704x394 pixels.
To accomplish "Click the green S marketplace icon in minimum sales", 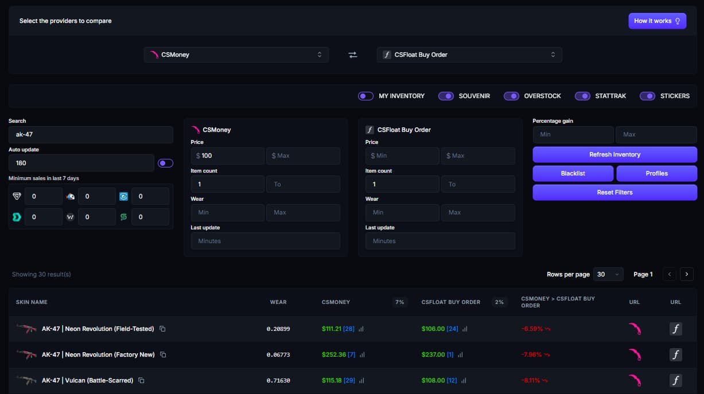I will click(x=123, y=217).
